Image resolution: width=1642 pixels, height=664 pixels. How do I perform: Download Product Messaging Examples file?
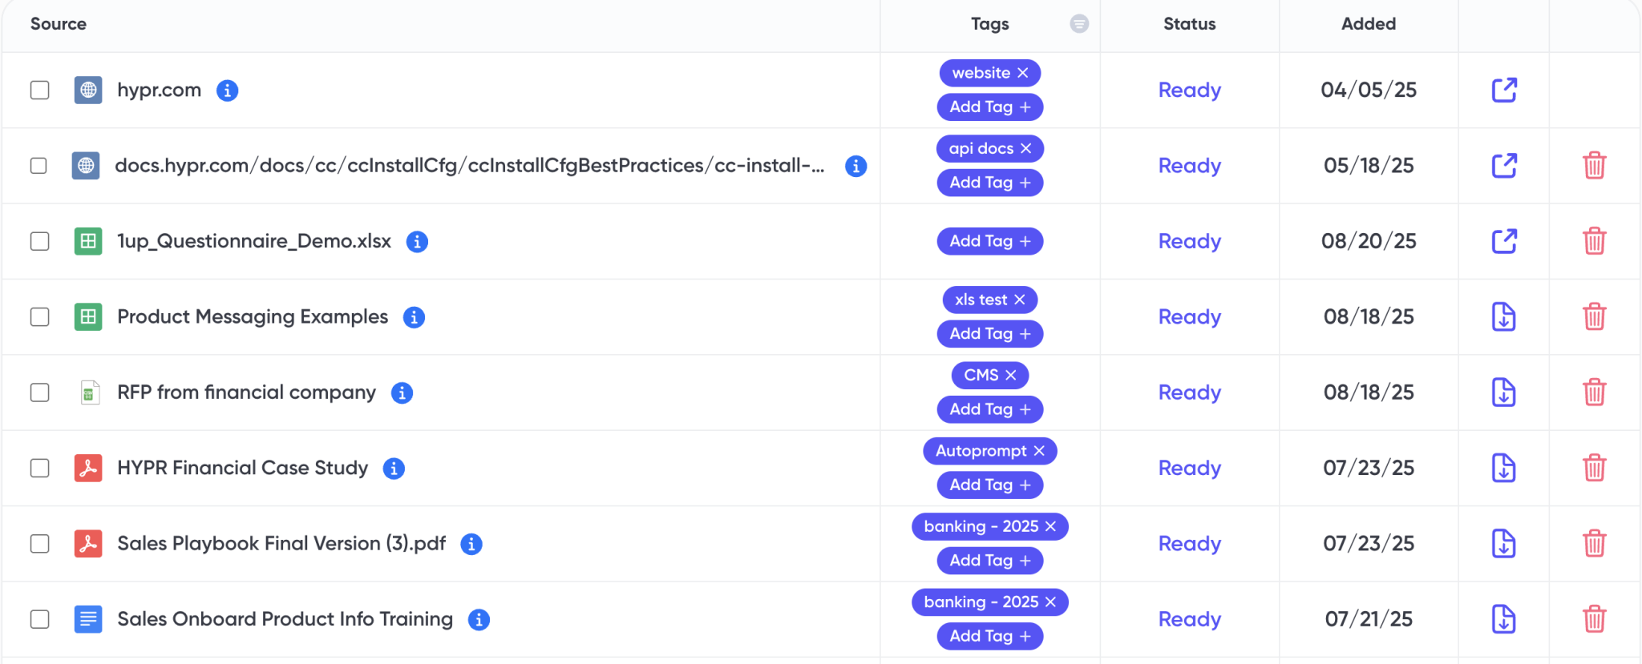pos(1504,317)
